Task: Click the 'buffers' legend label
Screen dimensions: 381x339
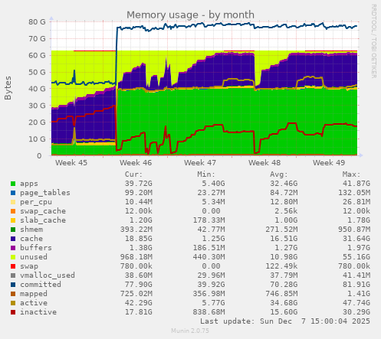Action: [x=36, y=248]
